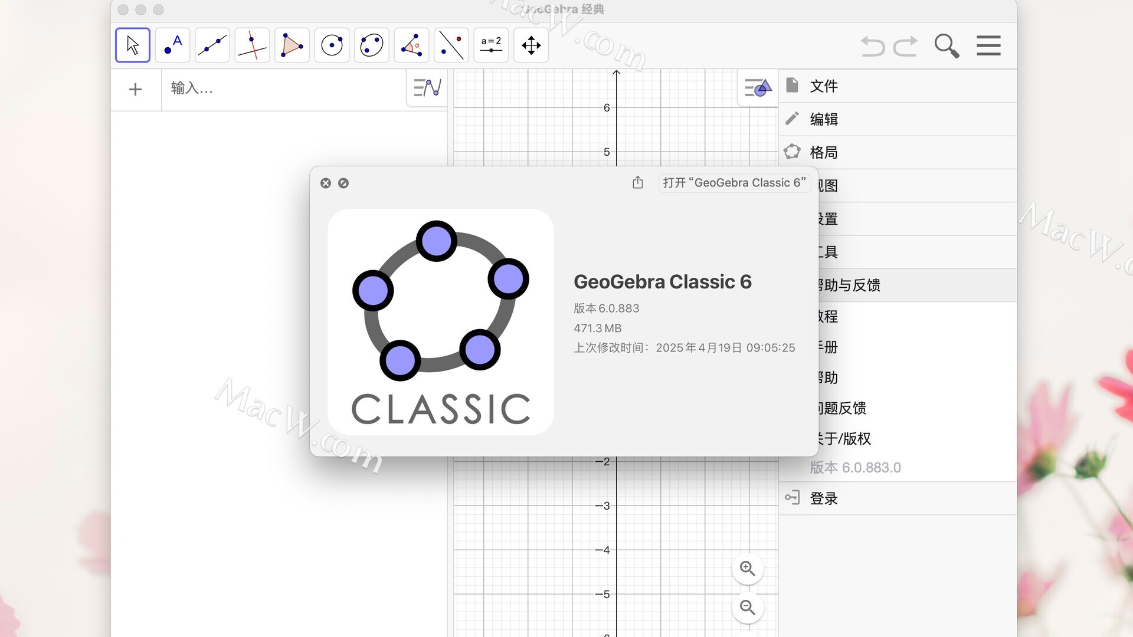Screen dimensions: 1133x637
Task: Open the 问题反馈 menu item
Action: (916, 408)
